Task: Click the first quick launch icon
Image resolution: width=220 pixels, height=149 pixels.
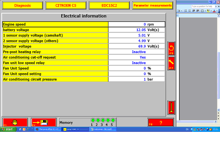Action: 20,129
